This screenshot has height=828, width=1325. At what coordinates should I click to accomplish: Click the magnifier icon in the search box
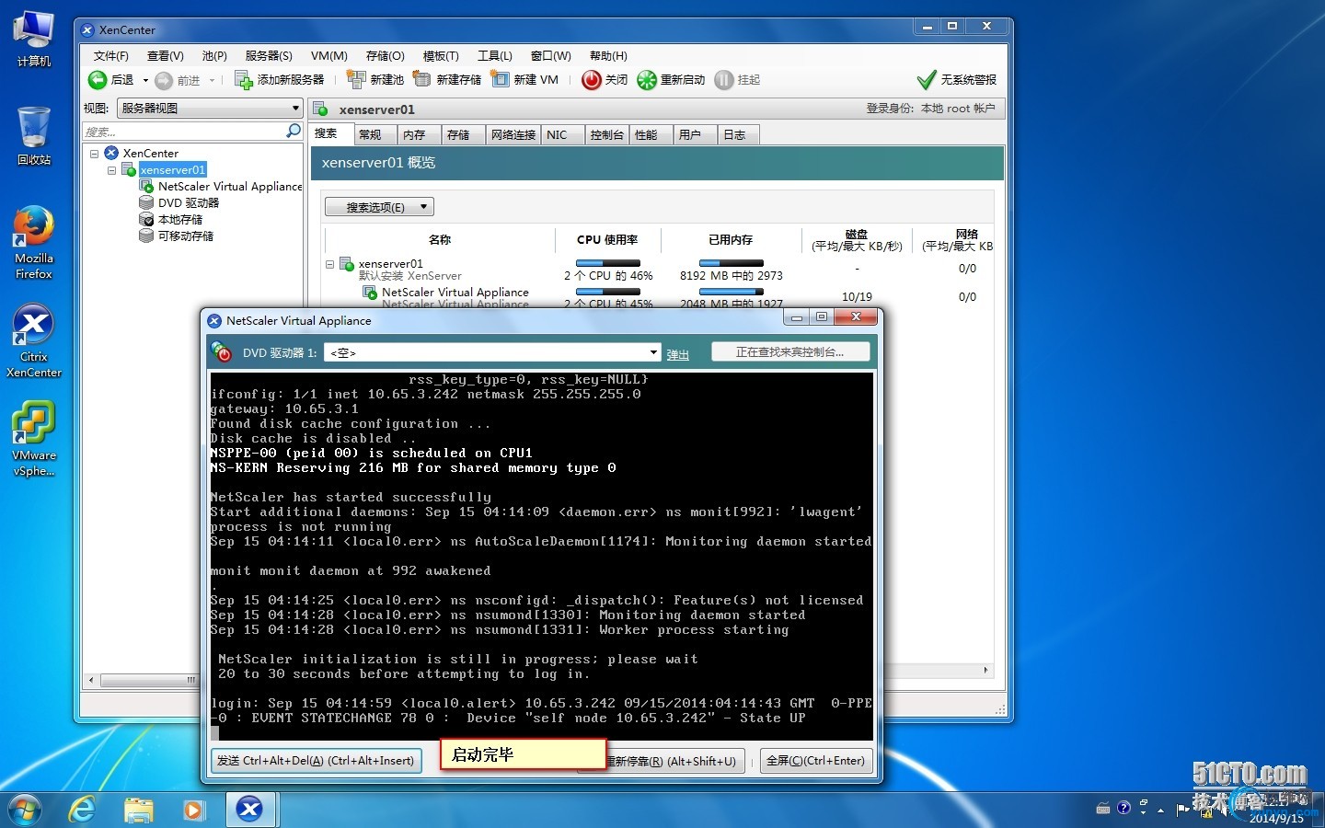(x=294, y=131)
